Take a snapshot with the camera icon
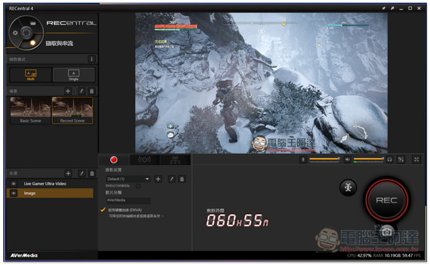This screenshot has height=265, width=430. [x=387, y=232]
